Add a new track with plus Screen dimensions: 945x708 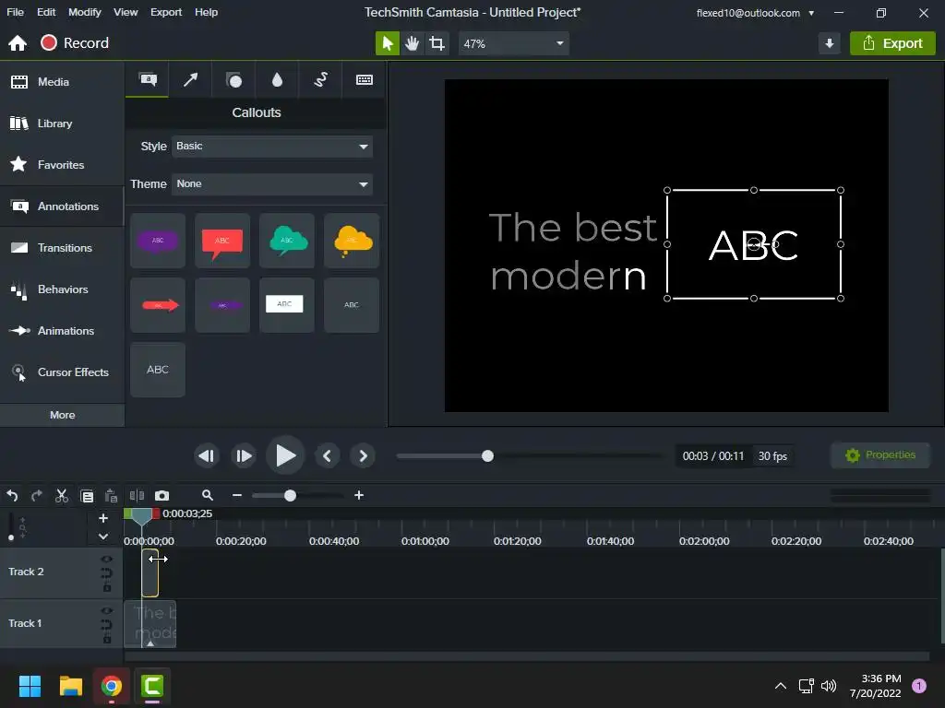click(103, 518)
